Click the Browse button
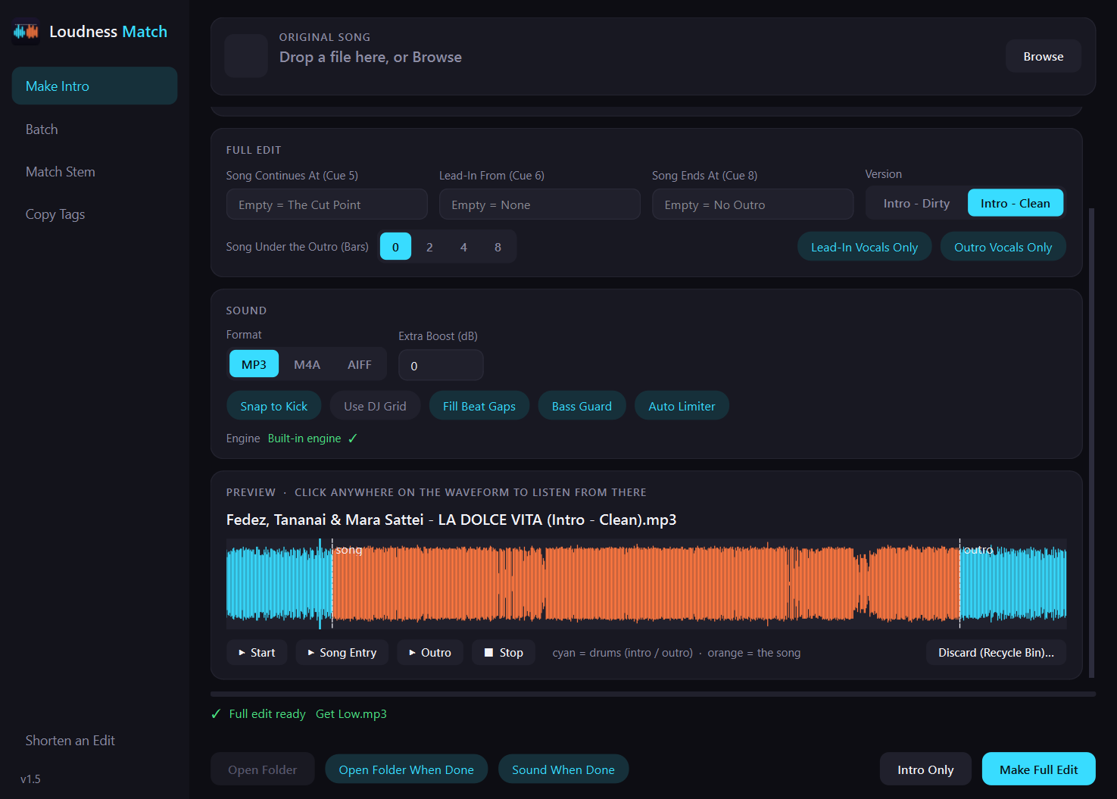This screenshot has height=799, width=1117. pos(1043,56)
